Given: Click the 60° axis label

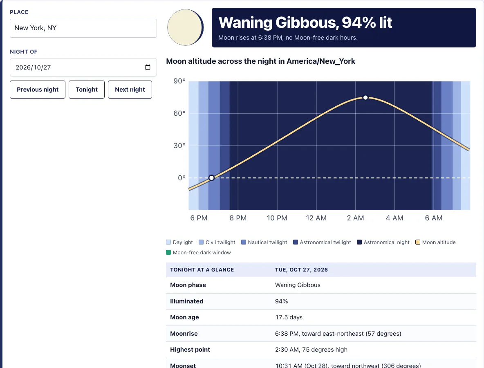Looking at the screenshot, I should click(x=179, y=113).
